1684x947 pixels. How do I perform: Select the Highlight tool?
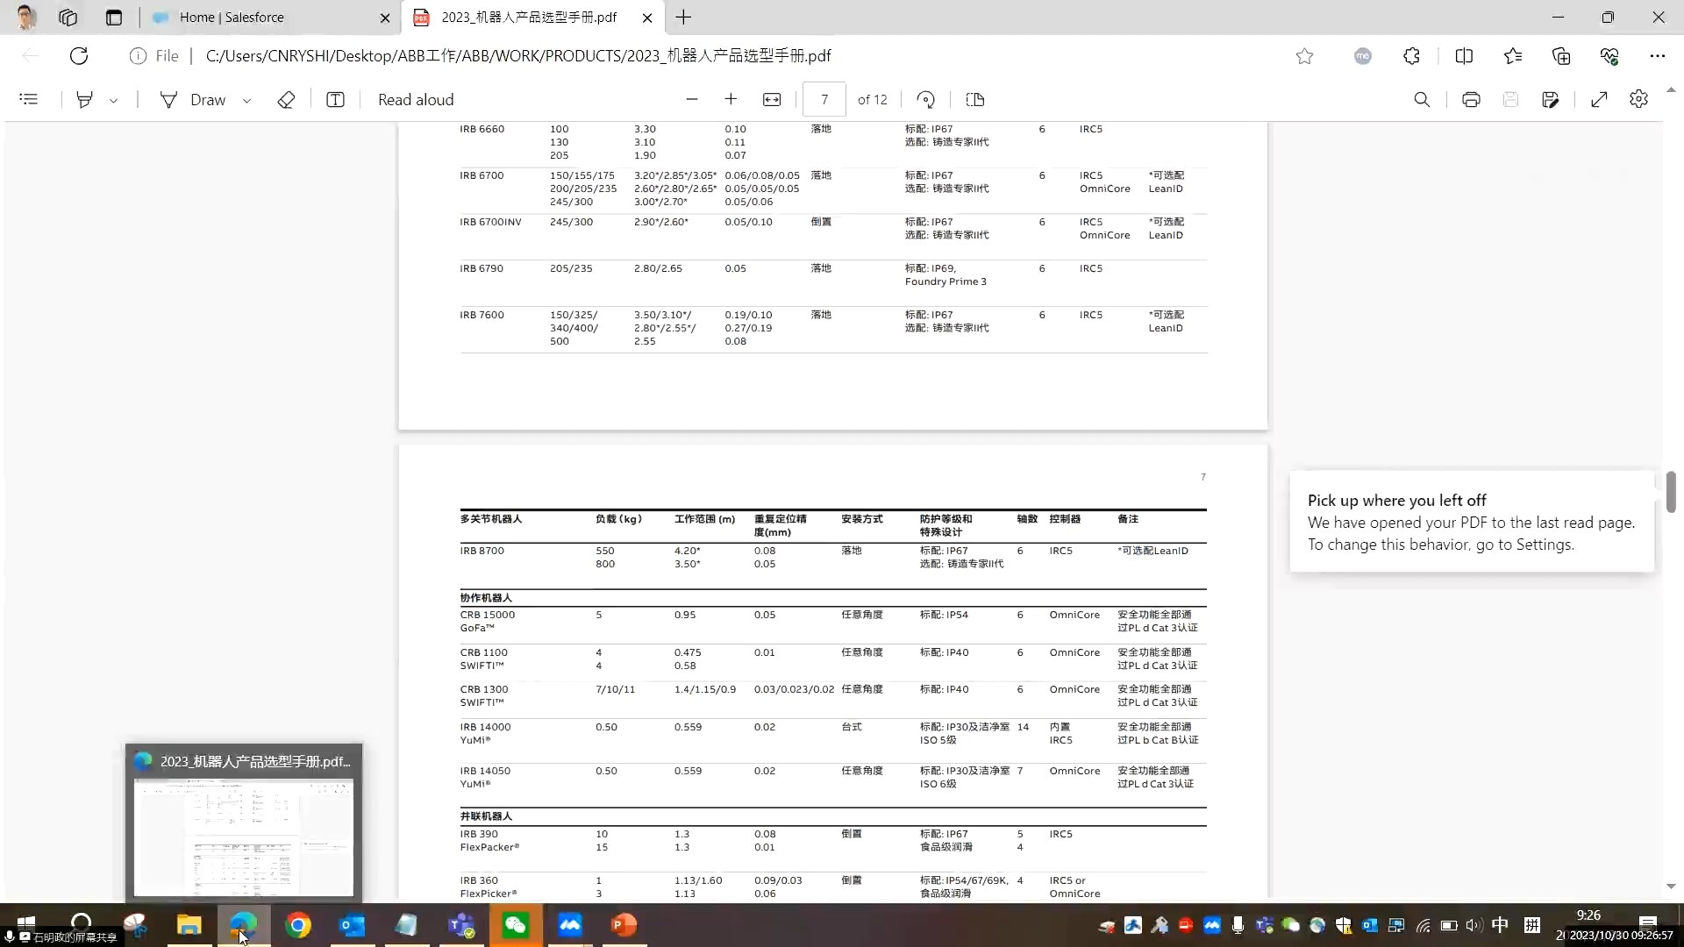(84, 100)
